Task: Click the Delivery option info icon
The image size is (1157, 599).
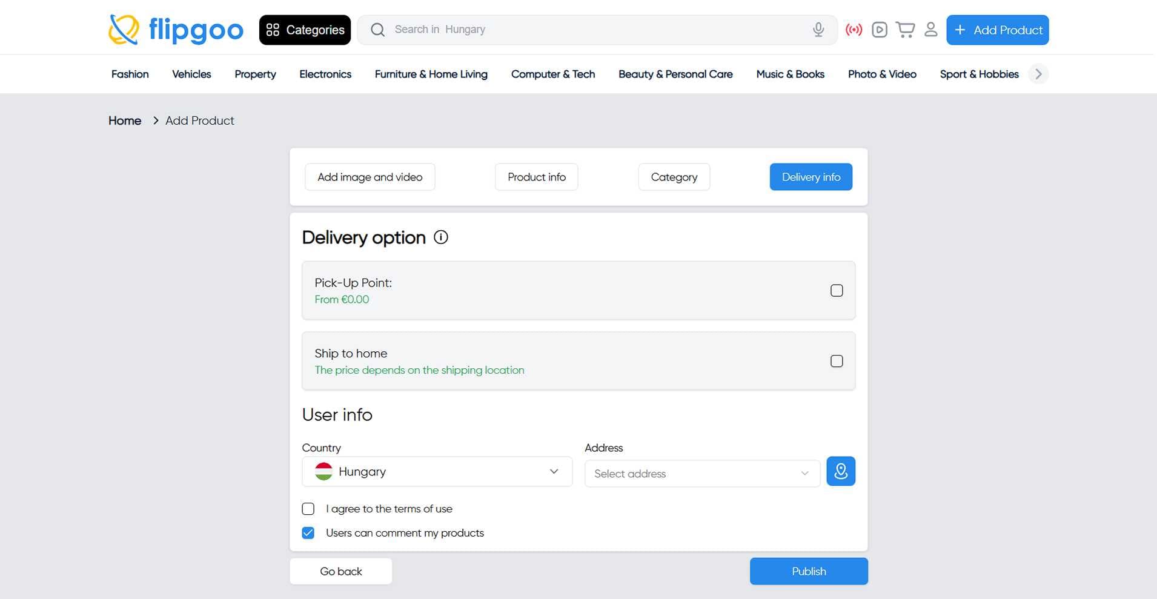Action: (x=441, y=237)
